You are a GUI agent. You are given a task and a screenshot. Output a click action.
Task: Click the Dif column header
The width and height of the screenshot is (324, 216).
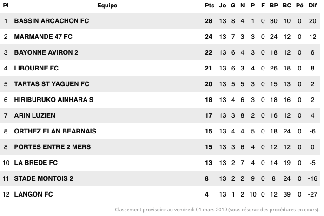point(312,6)
